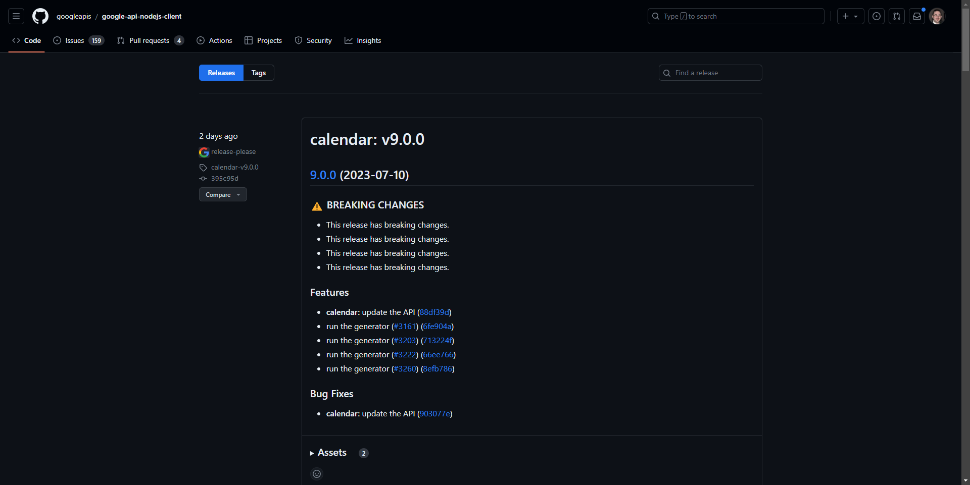Click the Assets count badge 2
970x485 pixels.
364,453
